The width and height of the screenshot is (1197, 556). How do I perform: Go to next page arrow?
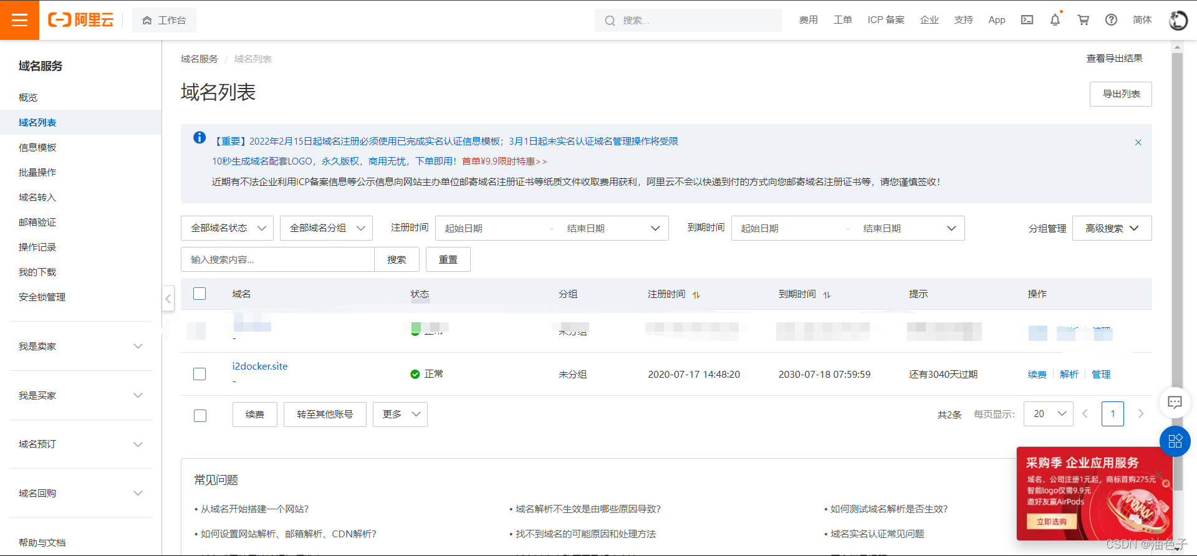(x=1141, y=414)
